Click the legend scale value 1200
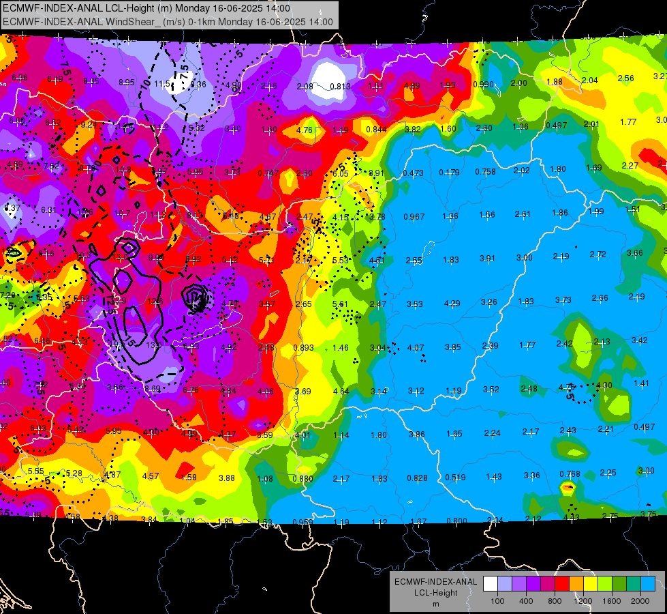The image size is (667, 614). click(x=583, y=601)
